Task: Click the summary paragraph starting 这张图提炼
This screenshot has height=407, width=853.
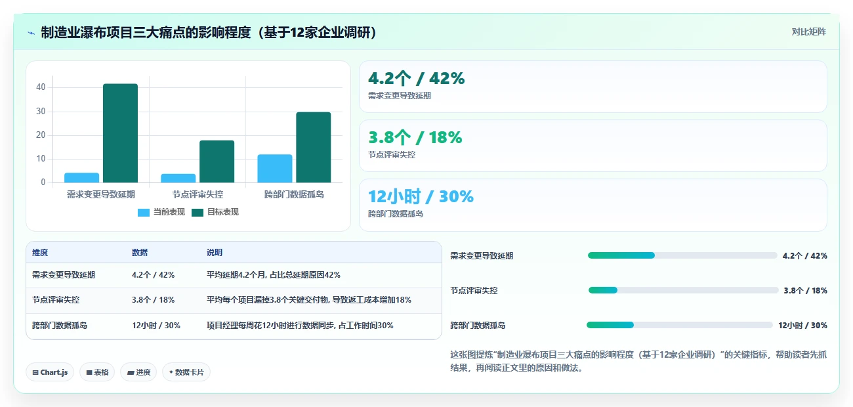Action: [x=638, y=361]
